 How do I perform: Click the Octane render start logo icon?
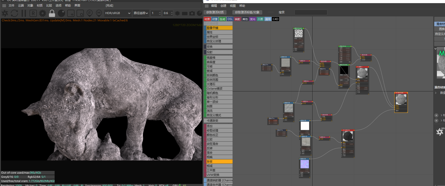(x=5, y=13)
